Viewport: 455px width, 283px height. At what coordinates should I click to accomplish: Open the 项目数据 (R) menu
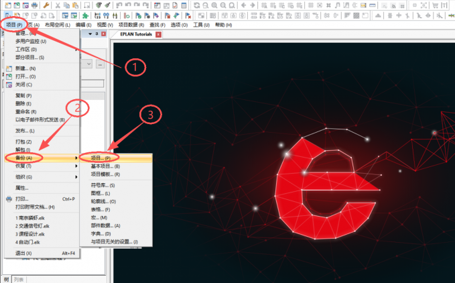point(131,25)
